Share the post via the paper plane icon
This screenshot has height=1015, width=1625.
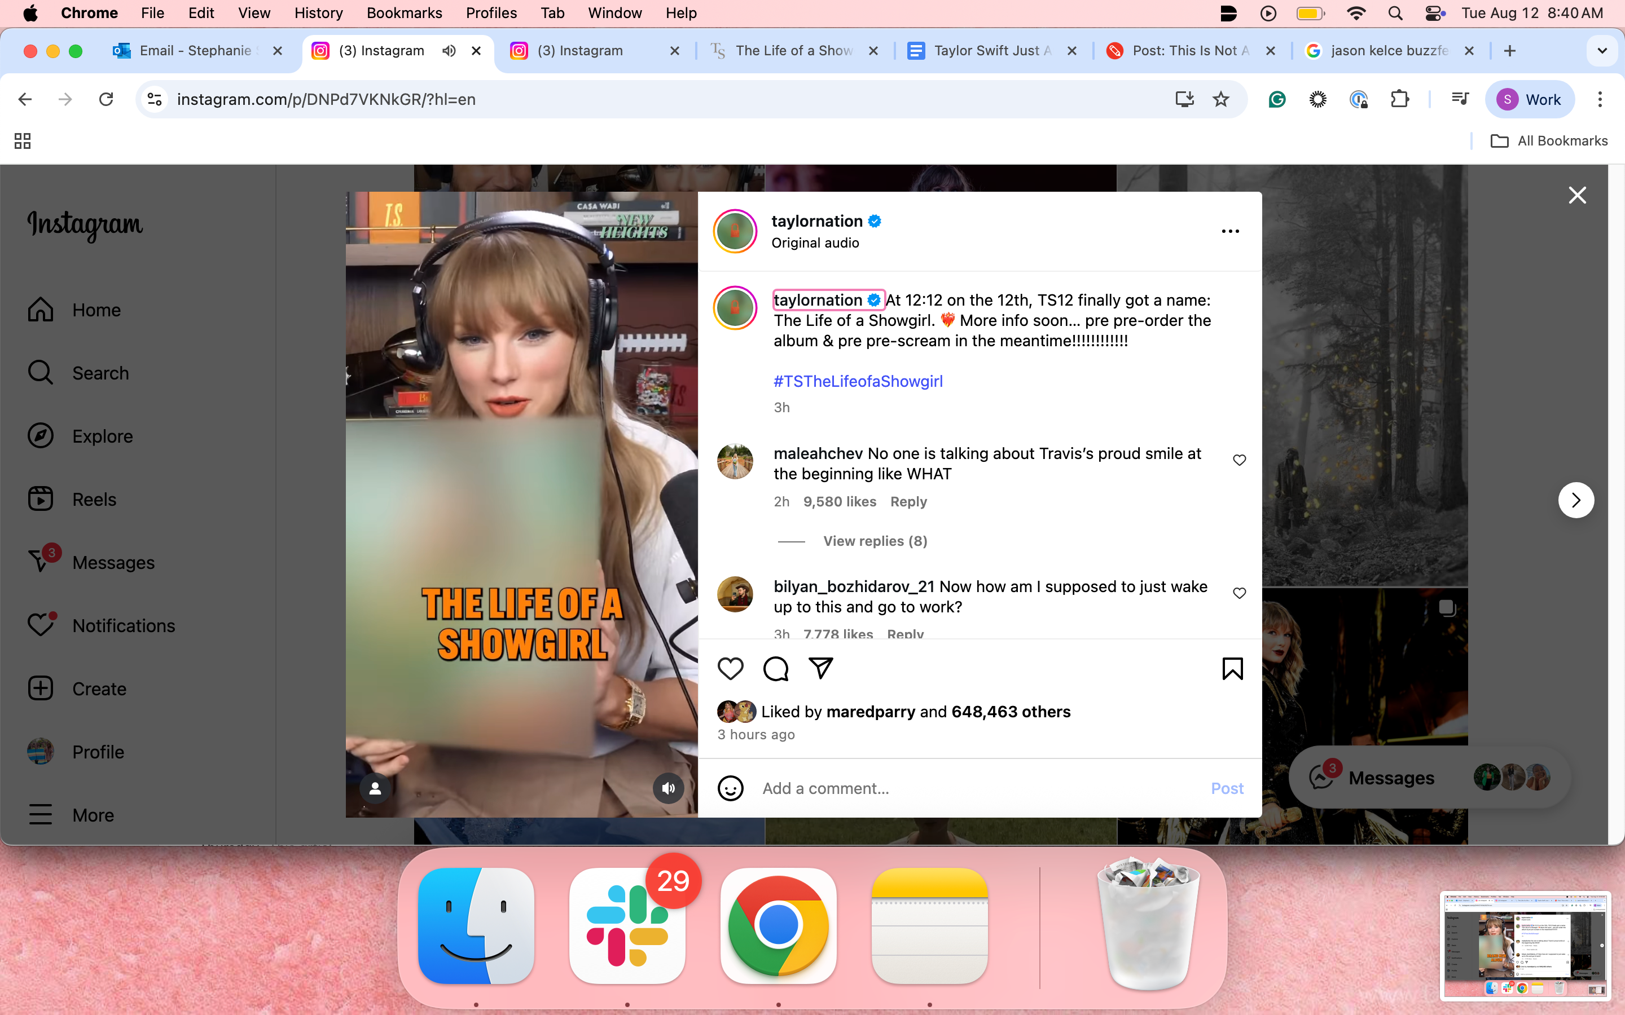point(820,668)
